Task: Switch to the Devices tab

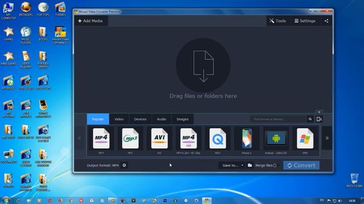Action: click(x=140, y=119)
